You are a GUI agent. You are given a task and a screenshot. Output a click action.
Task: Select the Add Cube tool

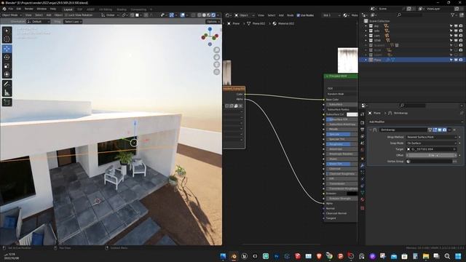7,102
